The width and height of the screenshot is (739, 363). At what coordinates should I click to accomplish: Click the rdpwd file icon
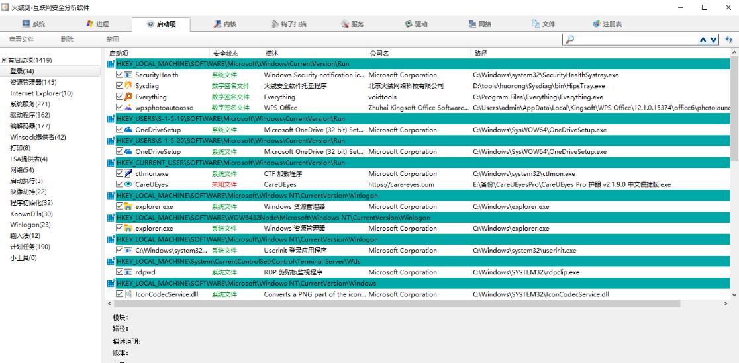128,272
